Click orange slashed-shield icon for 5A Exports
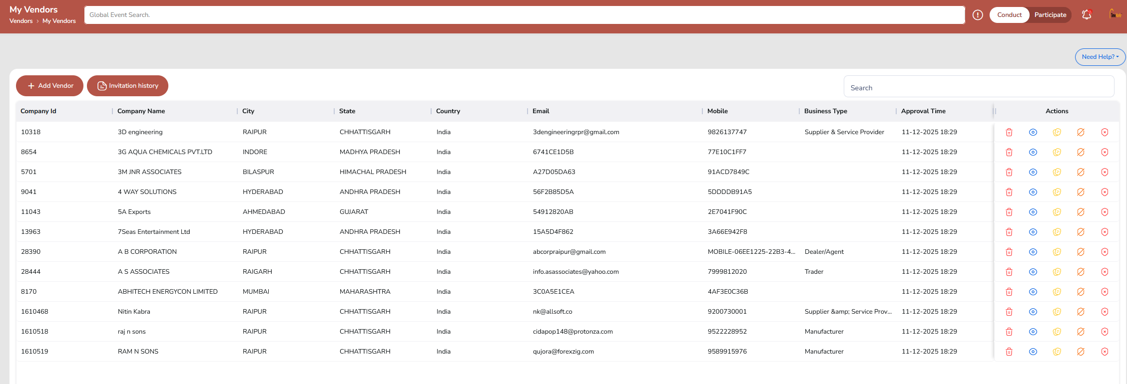The image size is (1127, 384). click(1081, 212)
